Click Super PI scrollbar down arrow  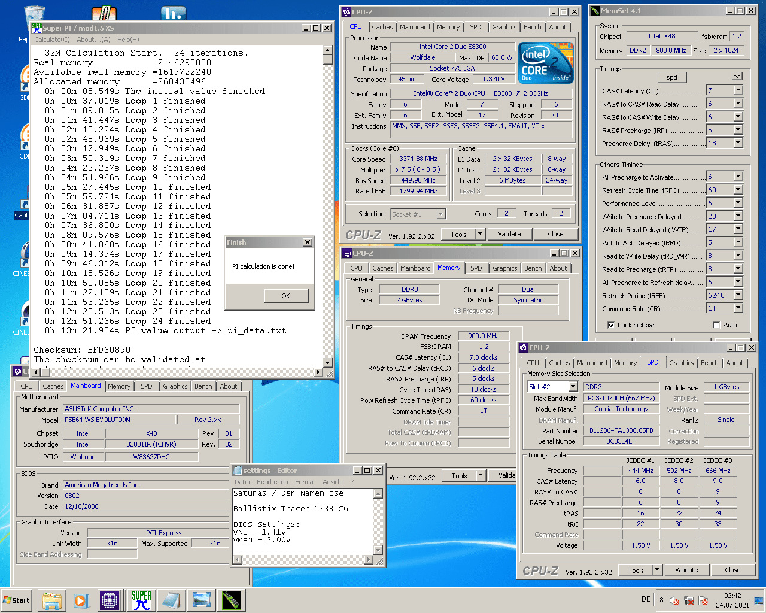(327, 362)
